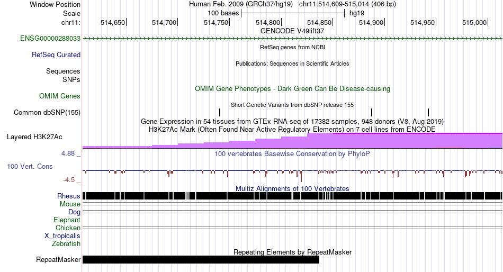
Task: Click the black RepeatMasker element block
Action: (201, 259)
